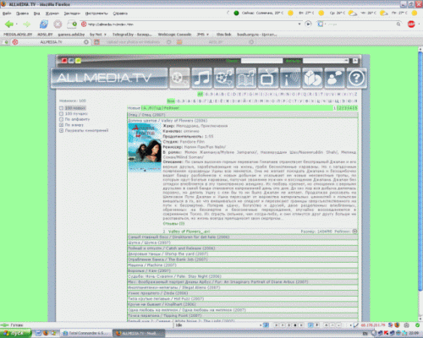Click the Valley of Flowers poster thumbnail

tap(145, 147)
